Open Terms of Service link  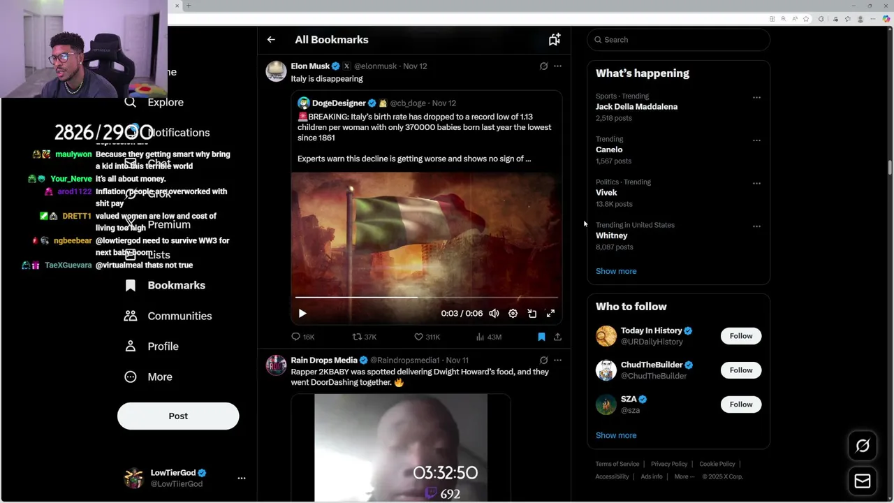point(617,464)
